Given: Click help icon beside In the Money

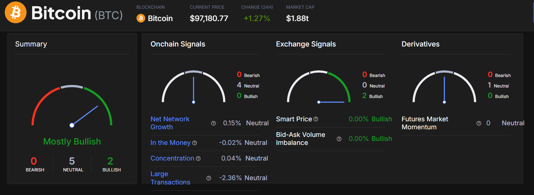Looking at the screenshot, I should (195, 143).
